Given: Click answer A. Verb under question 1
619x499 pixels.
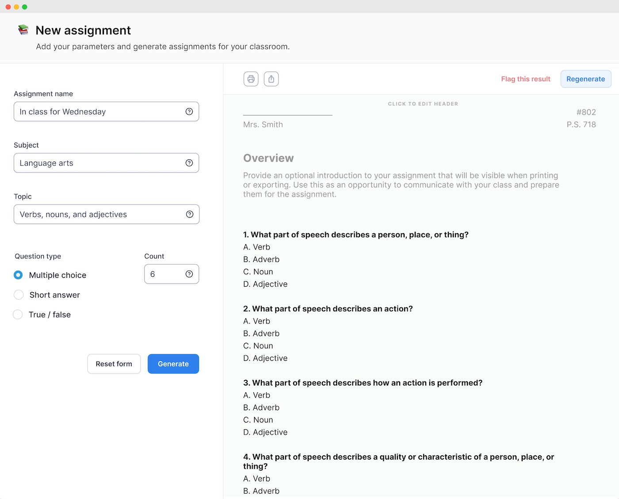Looking at the screenshot, I should 257,247.
